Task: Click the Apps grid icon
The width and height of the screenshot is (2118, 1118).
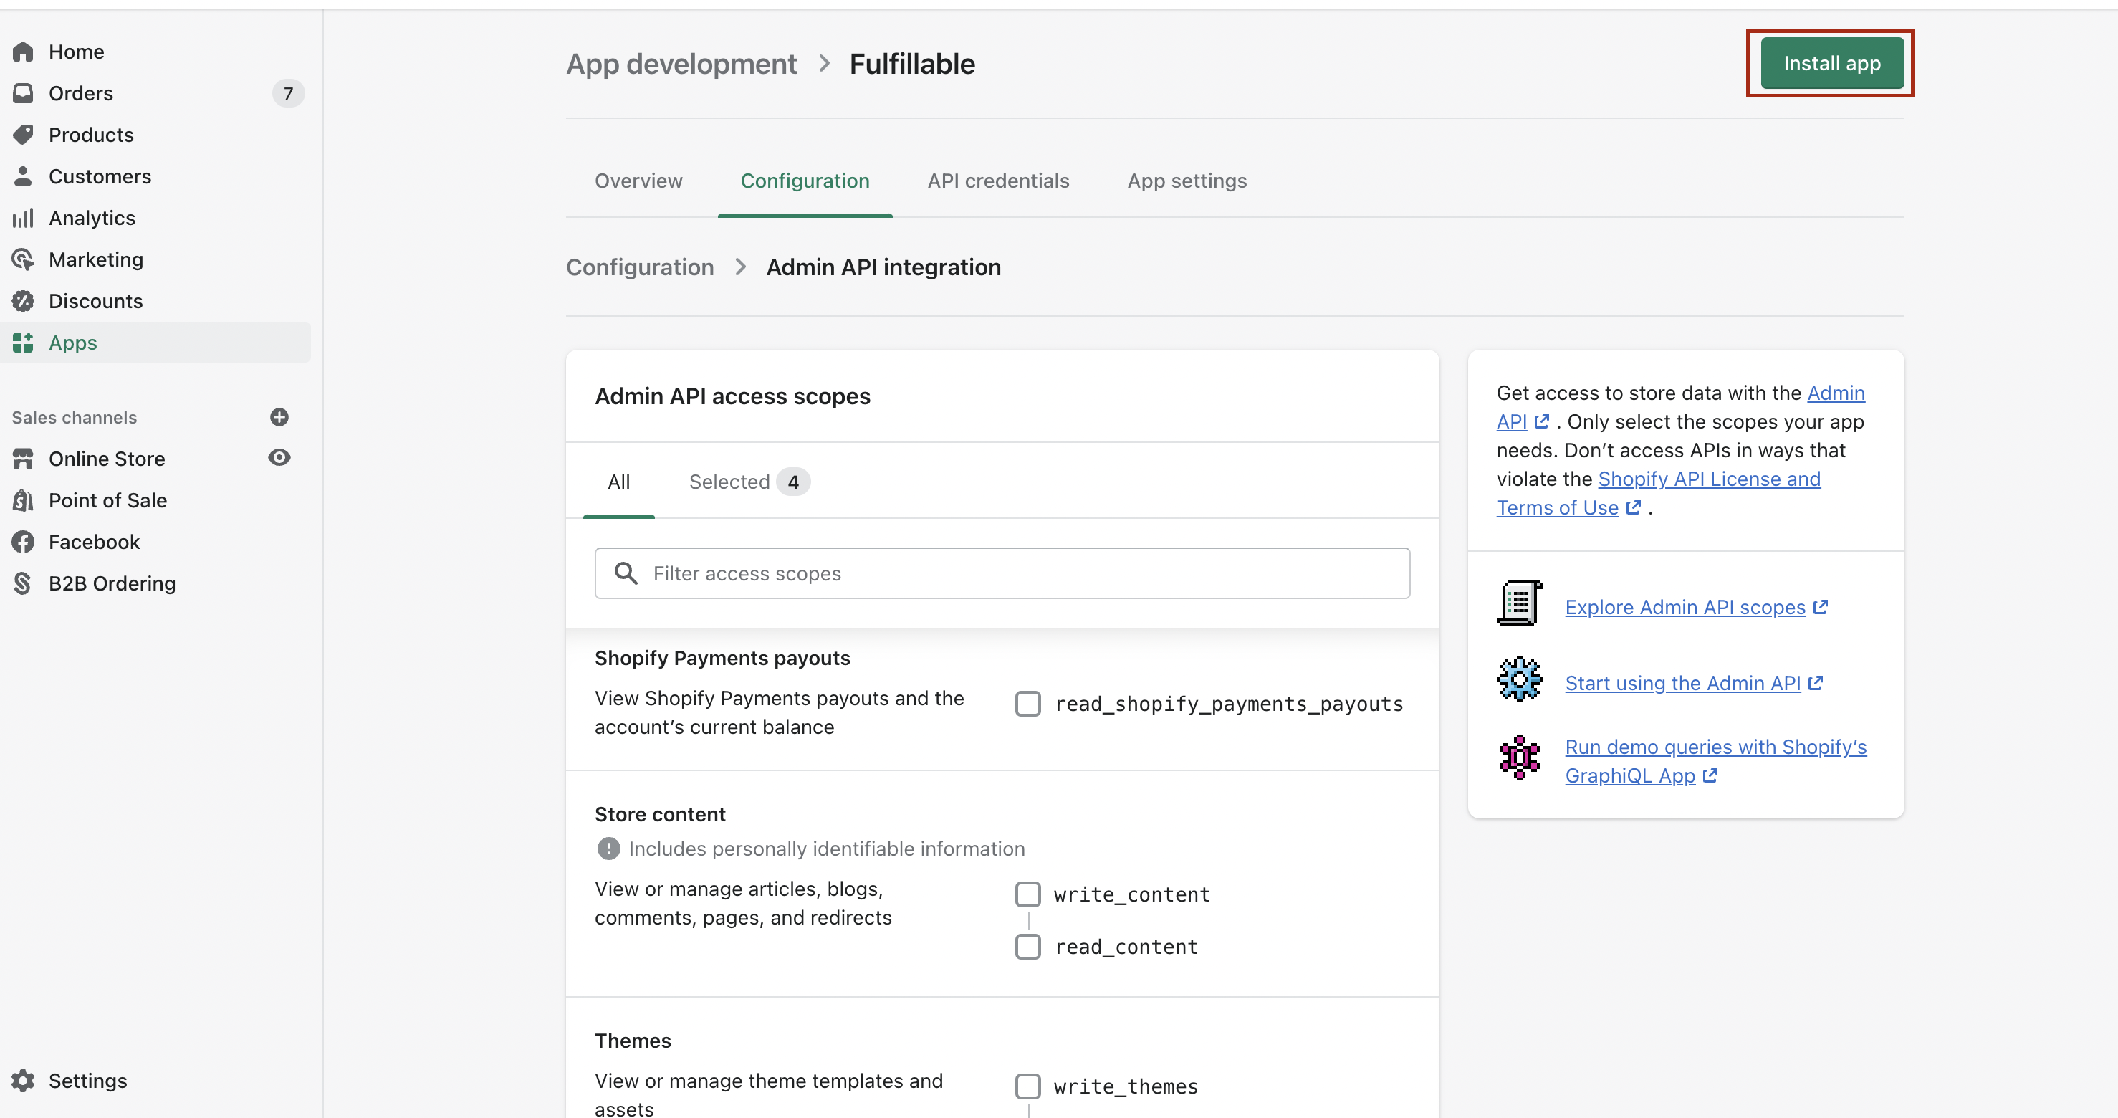Action: pyautogui.click(x=23, y=343)
